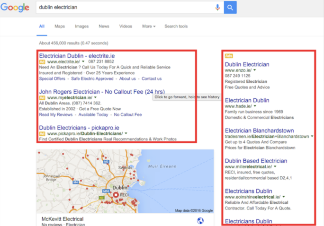The width and height of the screenshot is (324, 226).
Task: Expand arrow next to www.myelectrician.ie/
Action: click(95, 97)
